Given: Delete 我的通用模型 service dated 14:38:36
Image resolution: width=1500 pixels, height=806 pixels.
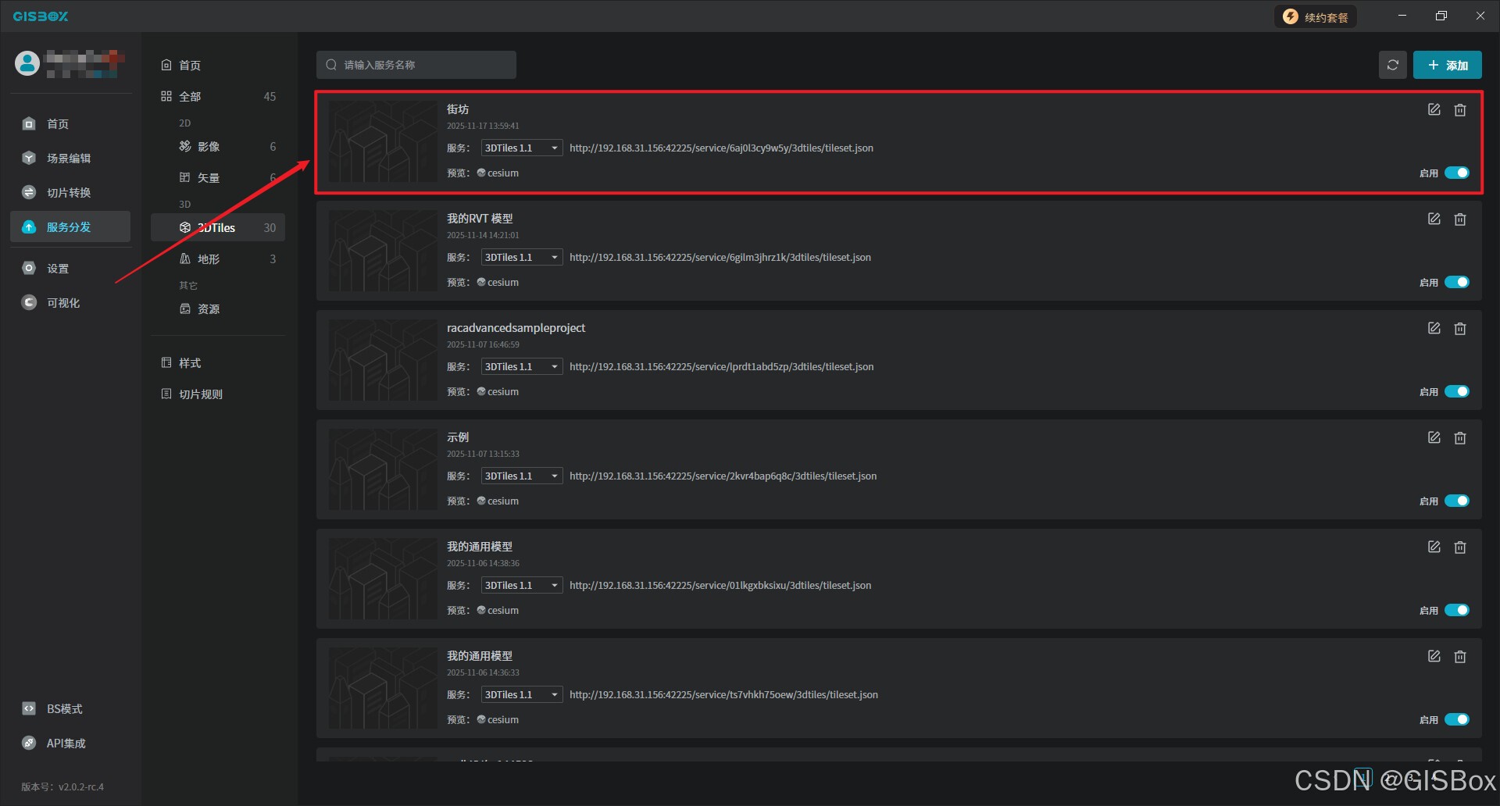Looking at the screenshot, I should click(x=1459, y=547).
